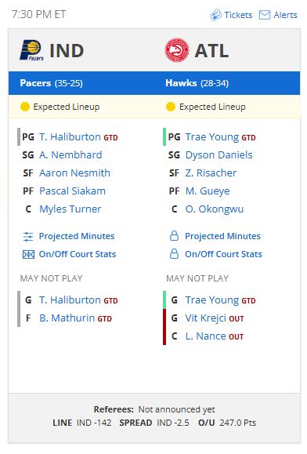Open Hawks On/Off Court Stats link
This screenshot has height=454, width=307.
(223, 254)
